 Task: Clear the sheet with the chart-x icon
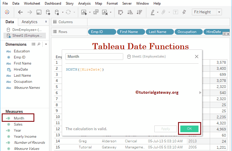[x=105, y=12]
